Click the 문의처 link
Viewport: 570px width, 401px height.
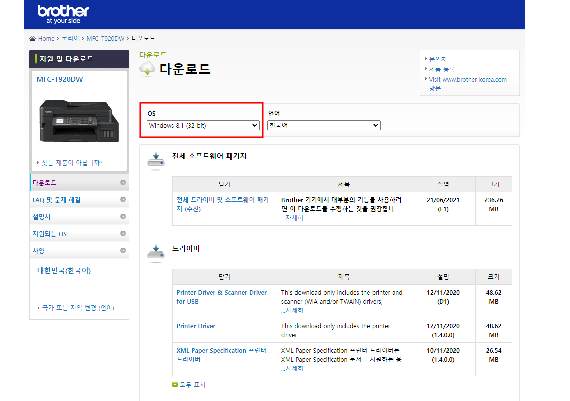coord(438,59)
